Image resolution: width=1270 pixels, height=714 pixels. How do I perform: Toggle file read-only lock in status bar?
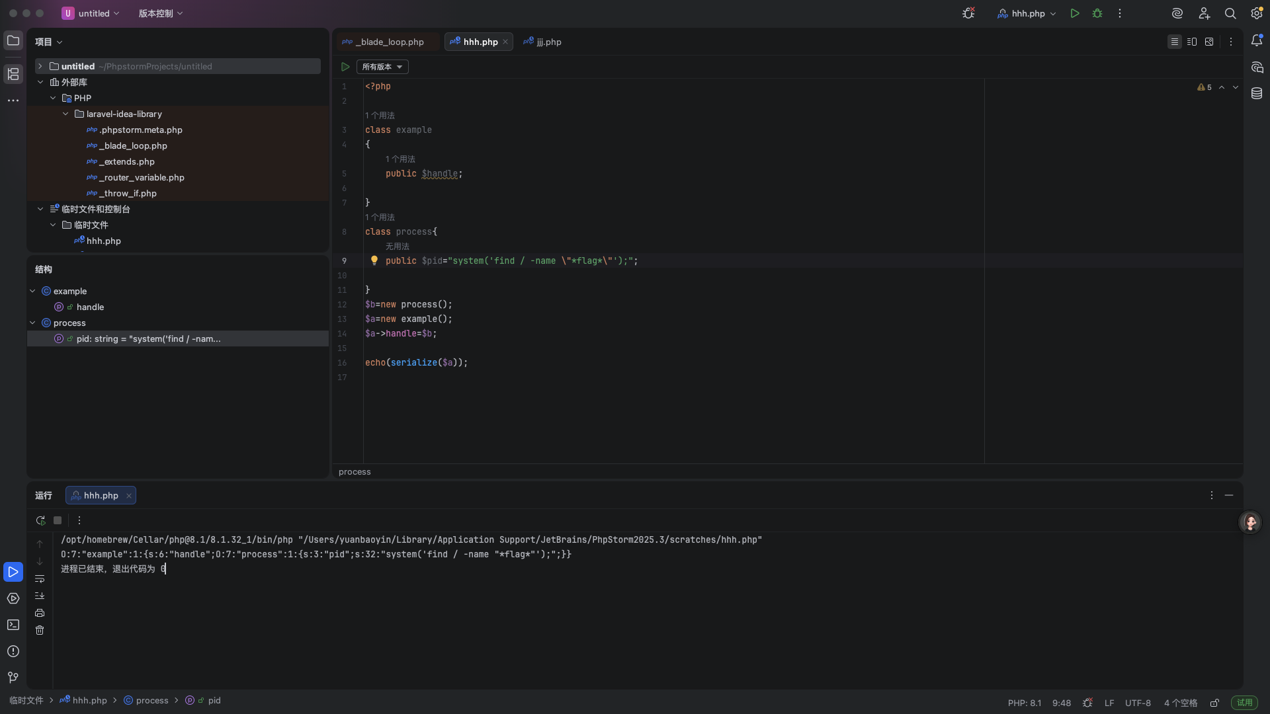[1214, 703]
